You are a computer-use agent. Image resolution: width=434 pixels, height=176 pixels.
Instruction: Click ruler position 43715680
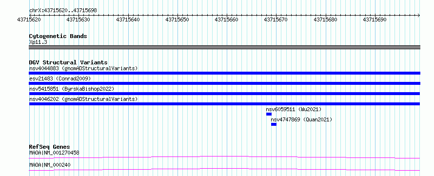click(326, 20)
